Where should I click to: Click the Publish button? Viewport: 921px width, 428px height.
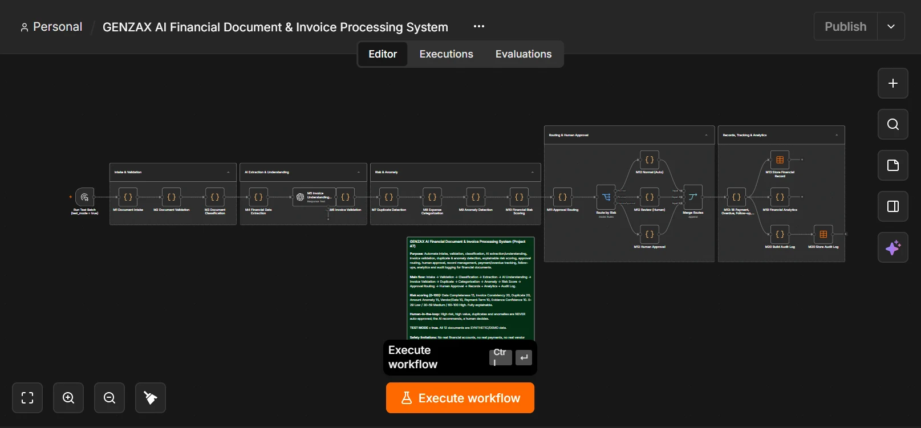pyautogui.click(x=846, y=27)
